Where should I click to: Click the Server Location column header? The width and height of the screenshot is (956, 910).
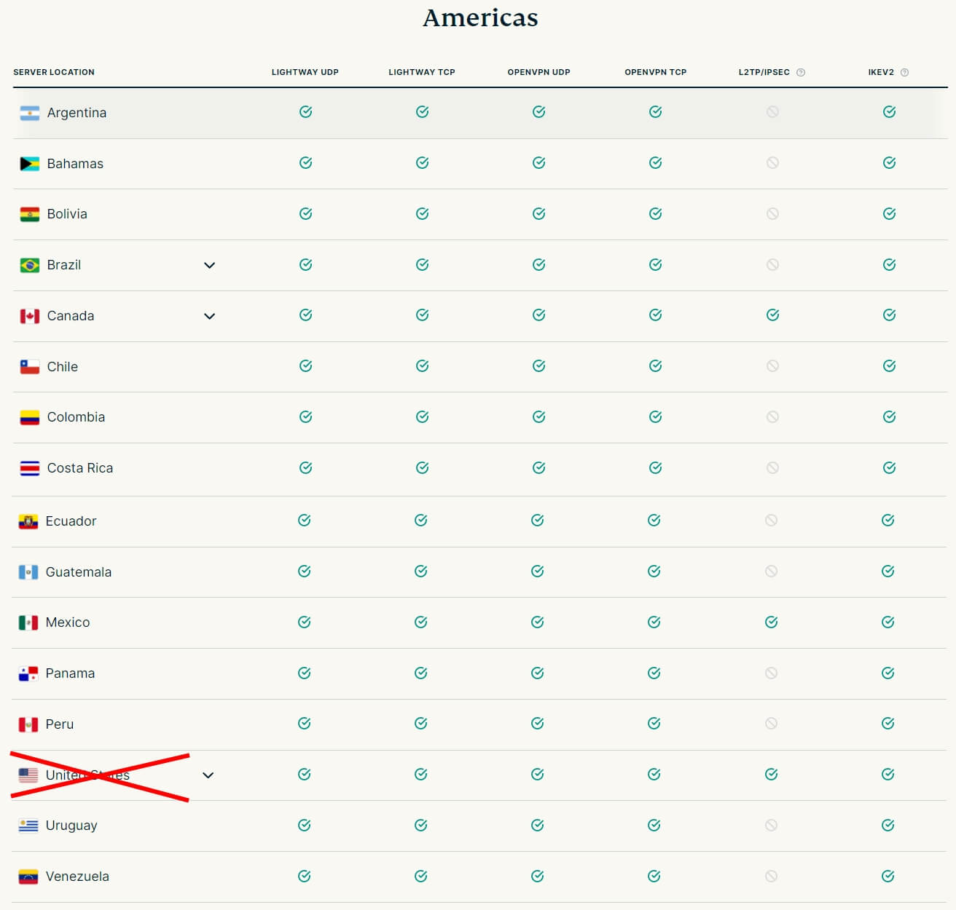click(x=54, y=72)
